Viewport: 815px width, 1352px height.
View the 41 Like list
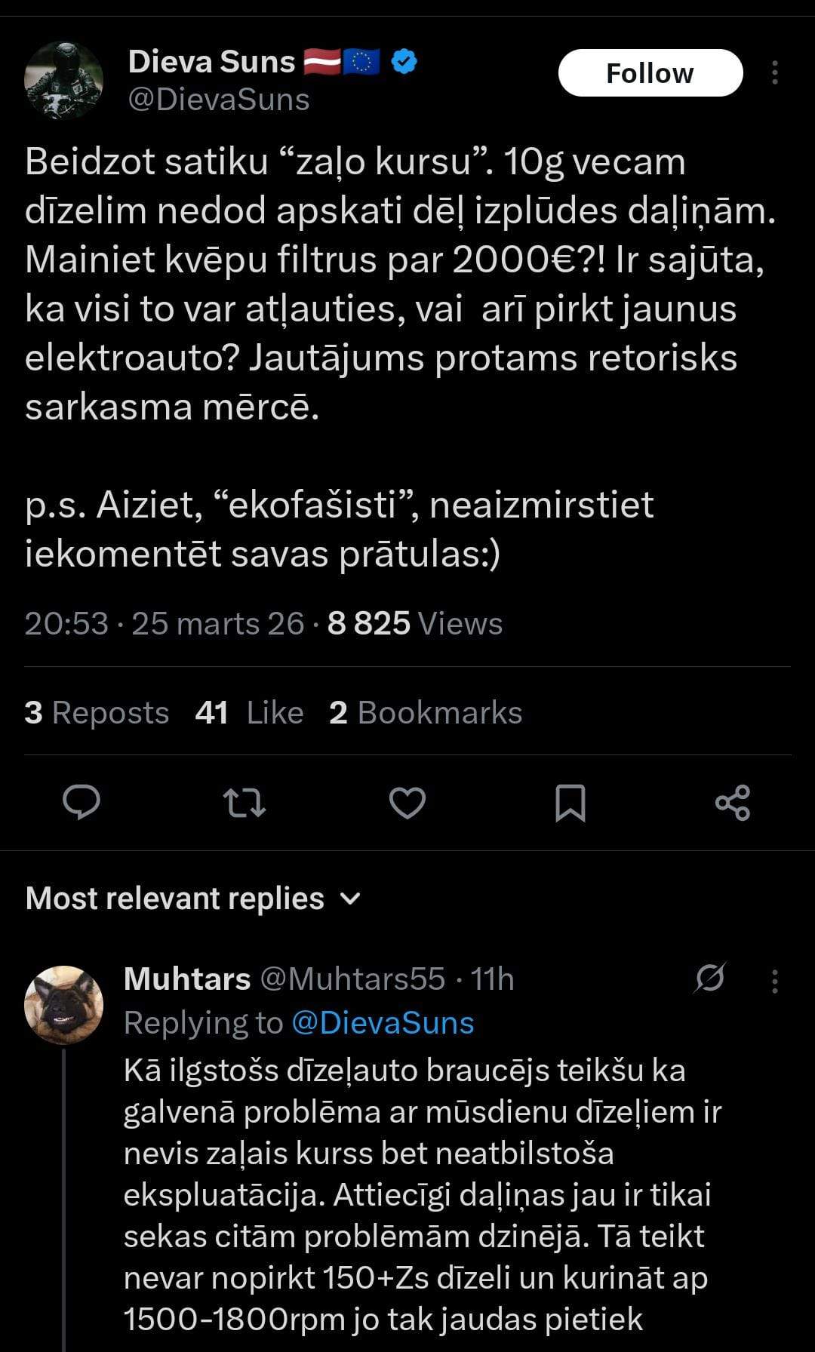coord(249,713)
